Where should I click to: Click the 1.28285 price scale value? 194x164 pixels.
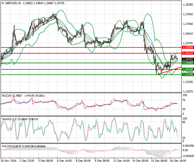point(188,5)
